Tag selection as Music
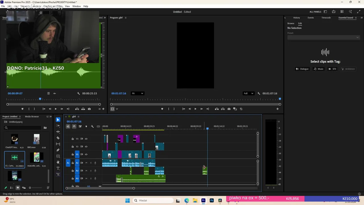The height and width of the screenshot is (205, 364). point(318,69)
